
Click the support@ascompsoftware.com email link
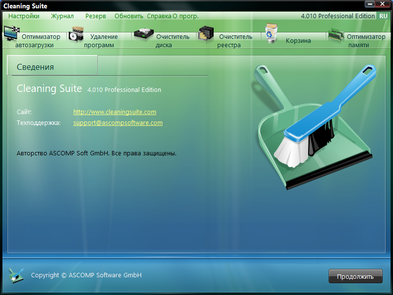point(118,122)
